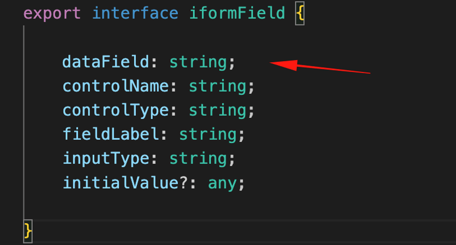Click the controlName property
This screenshot has width=456, height=245.
pyautogui.click(x=116, y=86)
